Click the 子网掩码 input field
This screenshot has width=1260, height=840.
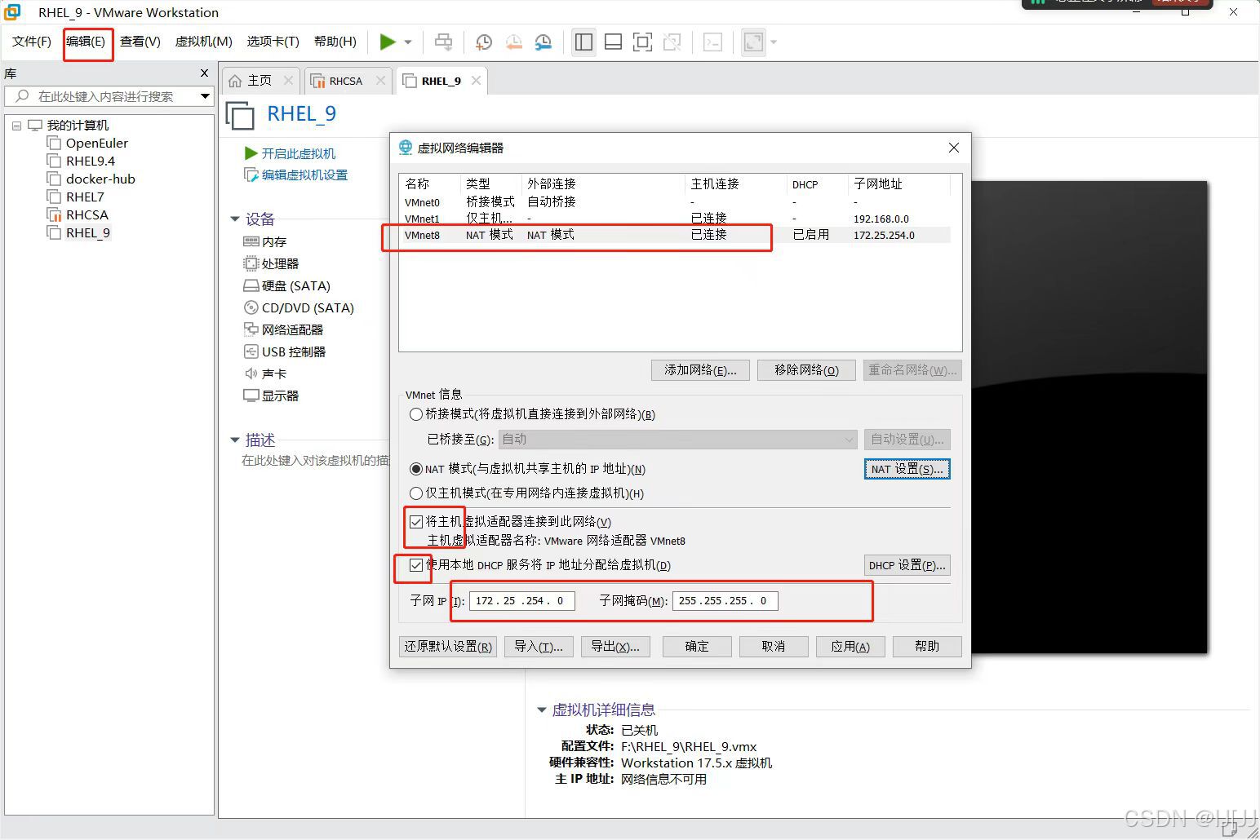[725, 601]
